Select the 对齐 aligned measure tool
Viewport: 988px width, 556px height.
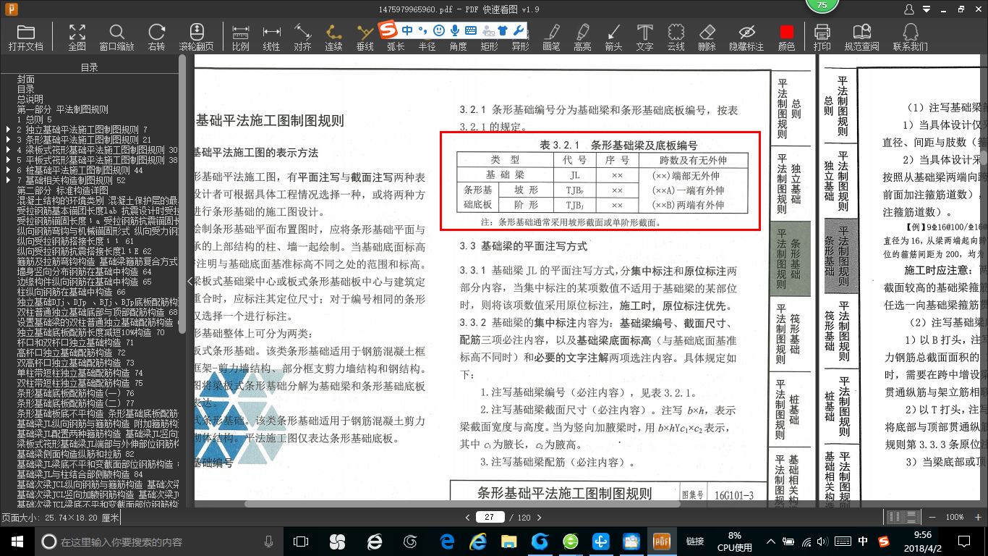point(302,38)
